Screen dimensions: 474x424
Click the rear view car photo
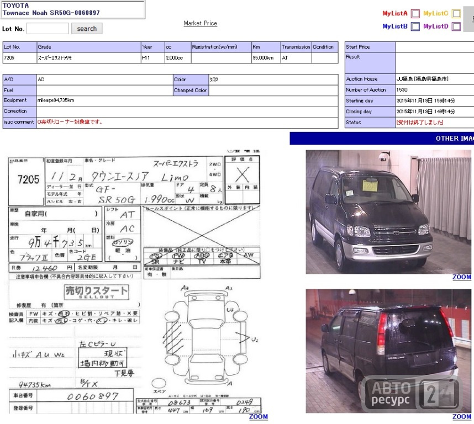tap(388, 351)
